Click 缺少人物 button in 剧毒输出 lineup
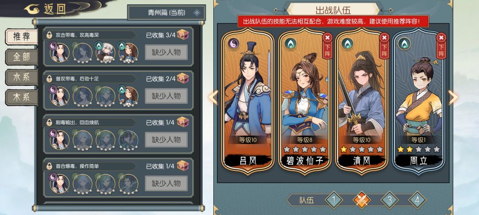This screenshot has height=215, width=479. click(x=166, y=140)
